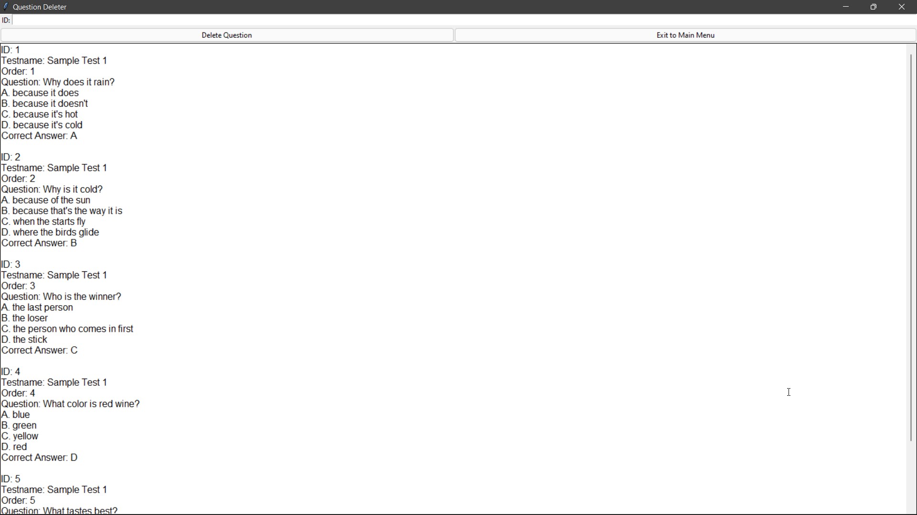Viewport: 917px width, 515px height.
Task: Click the Delete Question button
Action: point(227,35)
